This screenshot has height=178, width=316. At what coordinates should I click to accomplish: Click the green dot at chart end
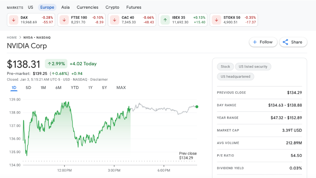point(197,107)
